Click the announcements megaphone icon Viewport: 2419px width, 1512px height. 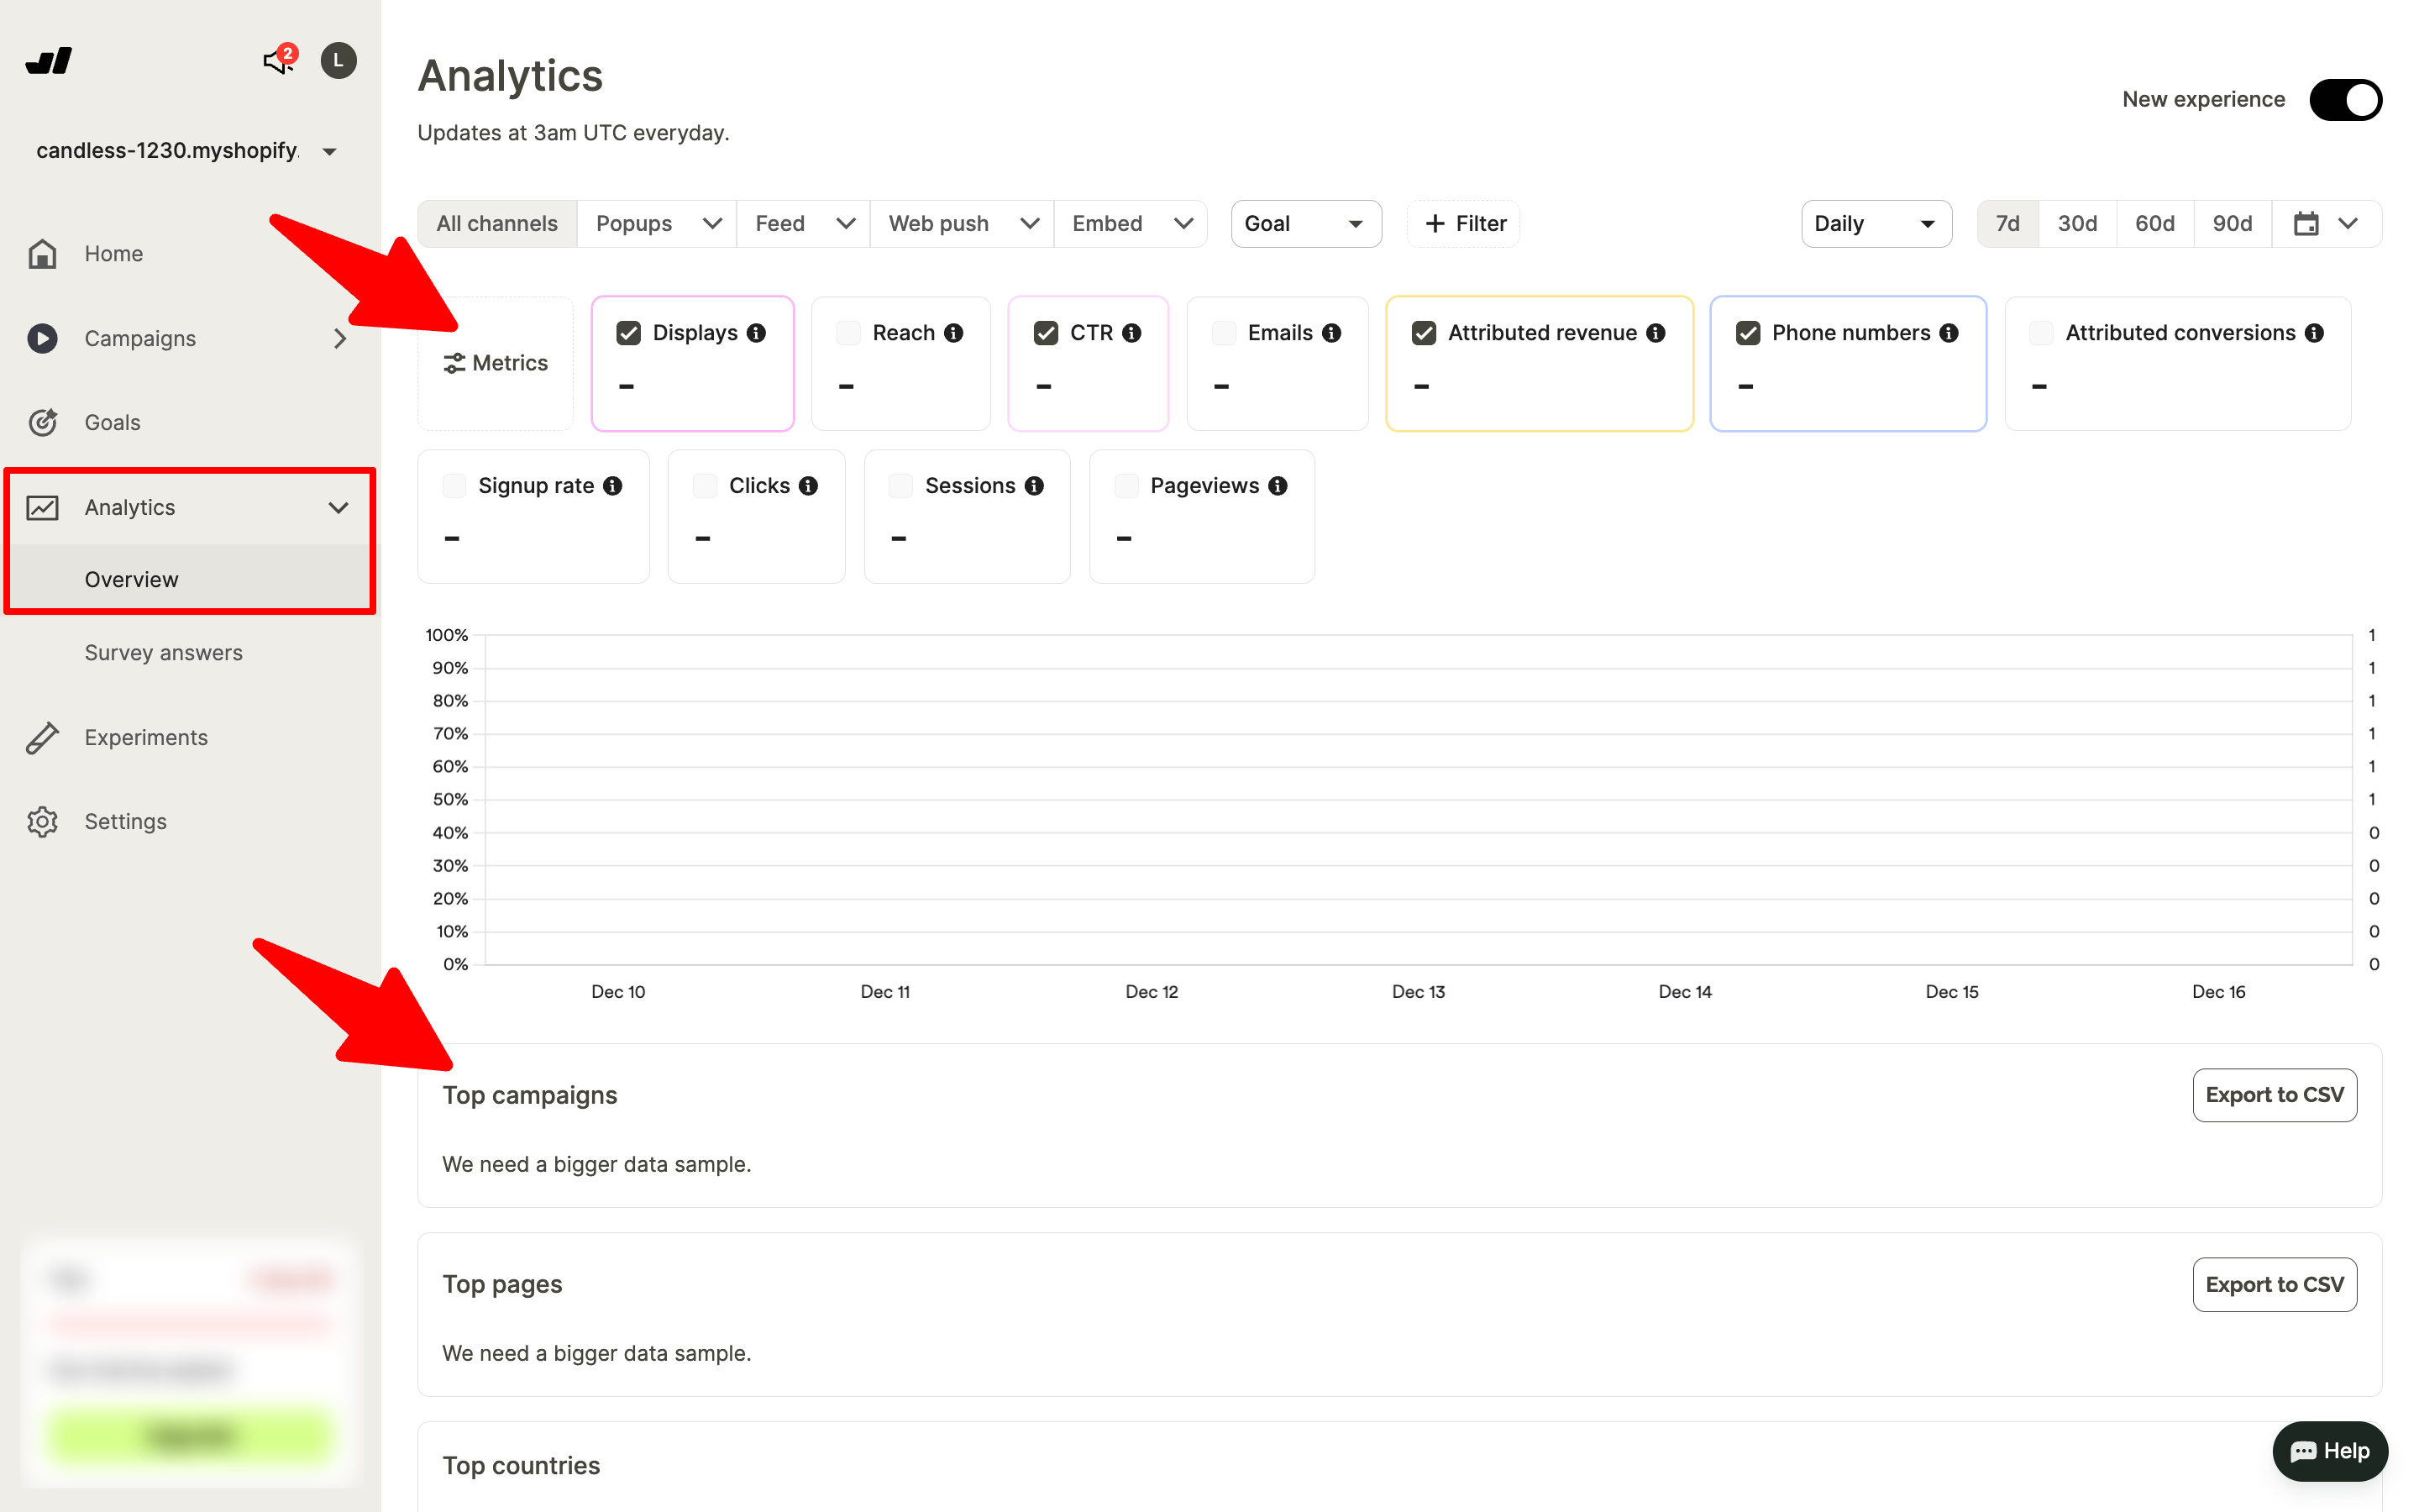[x=275, y=62]
